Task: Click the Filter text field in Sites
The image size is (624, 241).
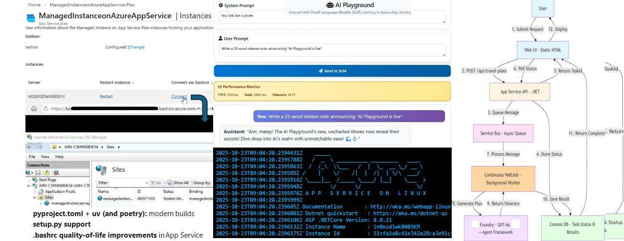Action: [x=128, y=183]
